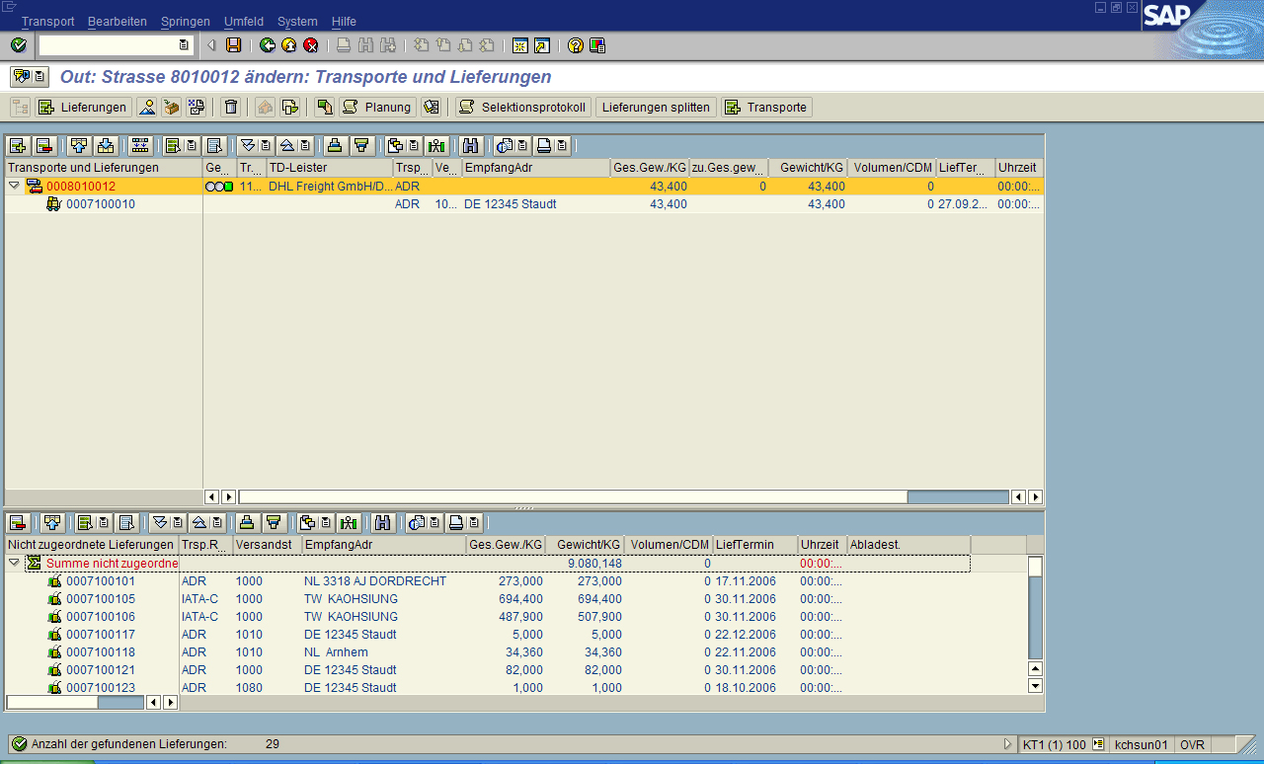Screen dimensions: 1264x764
Task: Open the command field history dropdown
Action: click(x=184, y=45)
